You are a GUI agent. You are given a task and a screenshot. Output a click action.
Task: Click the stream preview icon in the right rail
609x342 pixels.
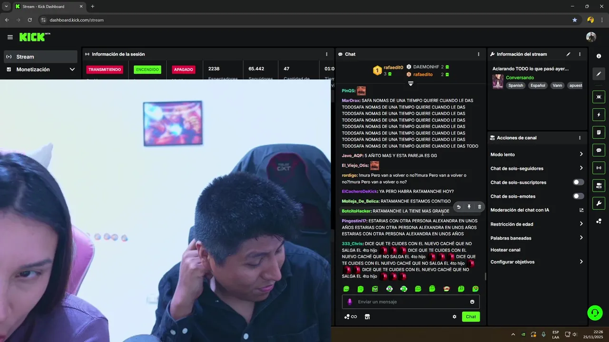[x=599, y=97]
